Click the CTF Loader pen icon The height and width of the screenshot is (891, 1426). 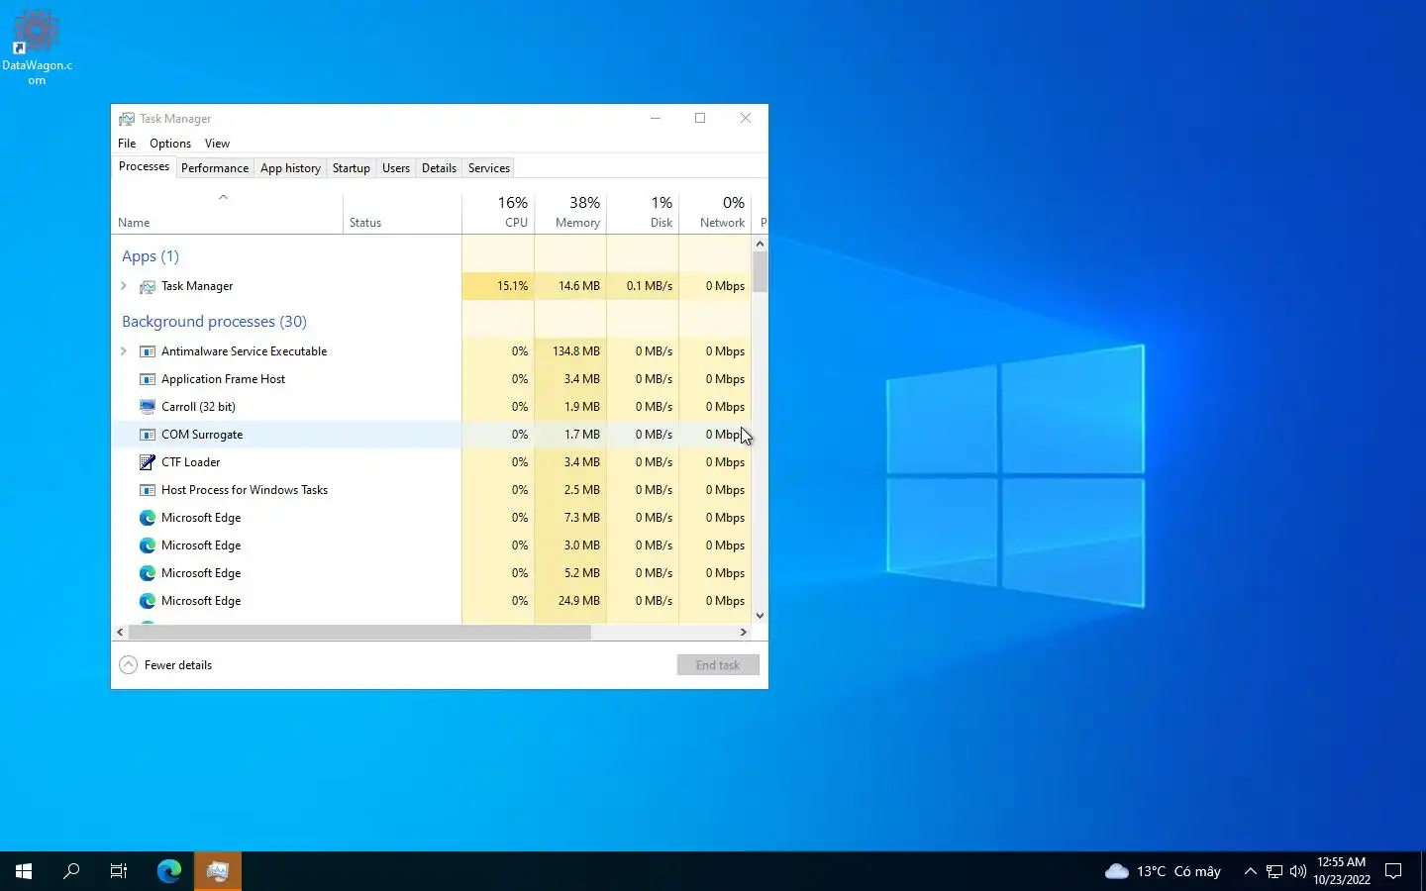tap(148, 462)
